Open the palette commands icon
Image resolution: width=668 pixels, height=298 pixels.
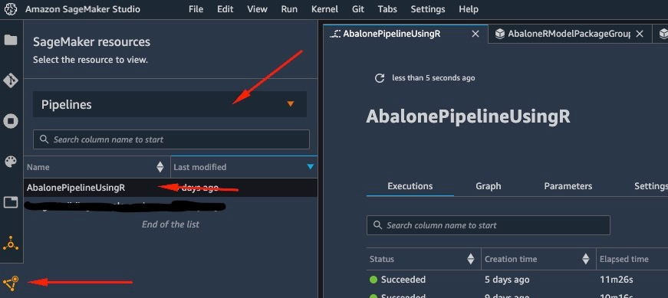(11, 162)
